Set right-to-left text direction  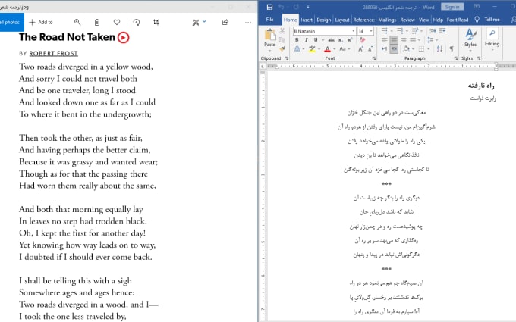coord(394,48)
